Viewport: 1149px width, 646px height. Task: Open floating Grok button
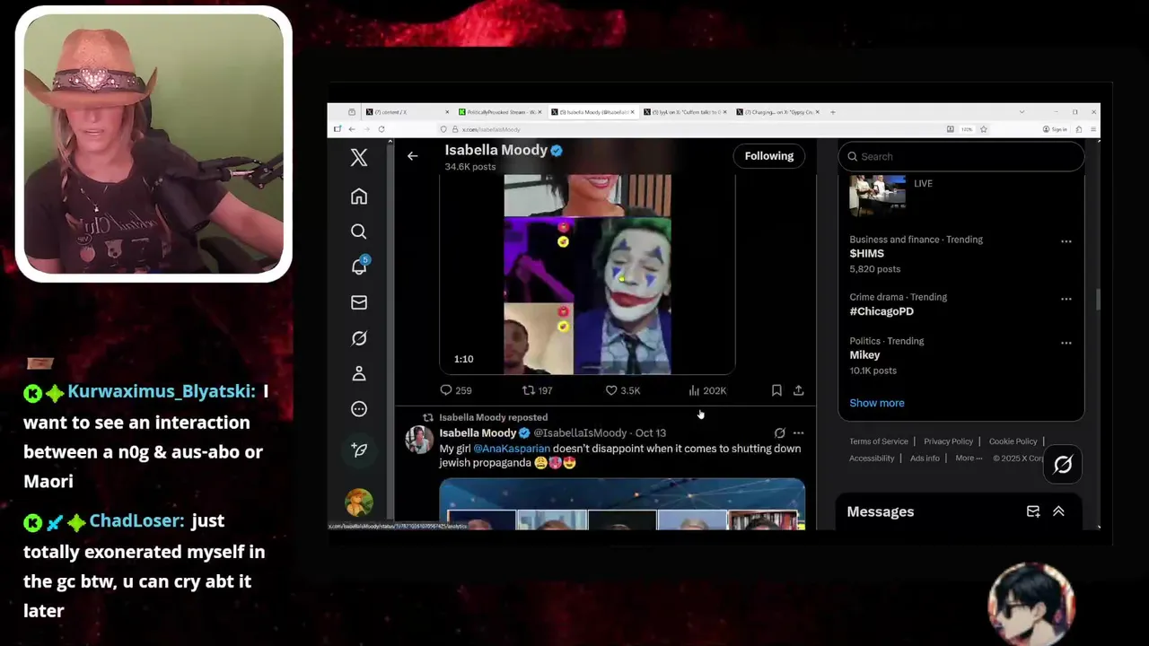tap(1063, 465)
